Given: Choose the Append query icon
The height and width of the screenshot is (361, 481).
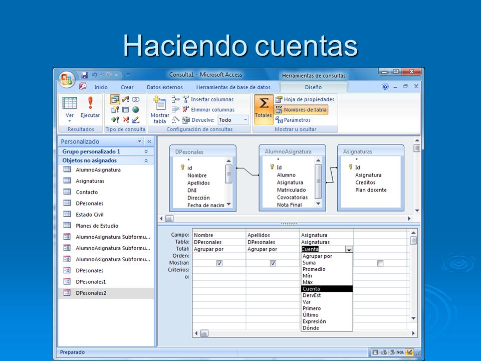Looking at the screenshot, I should point(115,120).
